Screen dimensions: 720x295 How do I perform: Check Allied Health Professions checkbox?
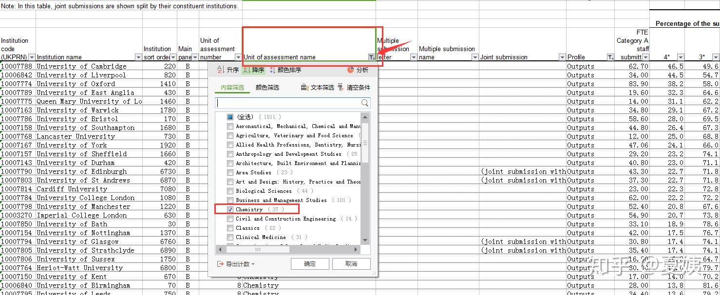click(x=230, y=145)
